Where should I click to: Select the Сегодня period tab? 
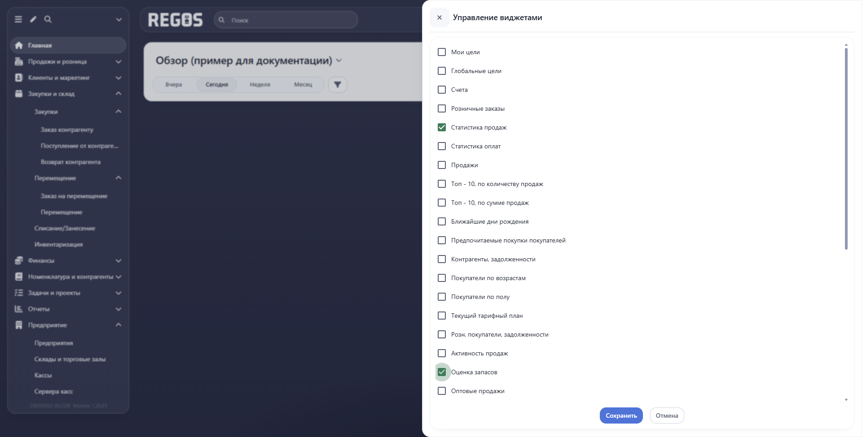coord(217,85)
